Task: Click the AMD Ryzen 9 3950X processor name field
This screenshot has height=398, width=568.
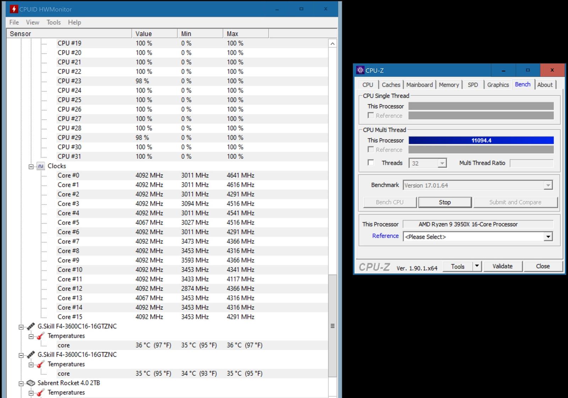Action: coord(478,224)
